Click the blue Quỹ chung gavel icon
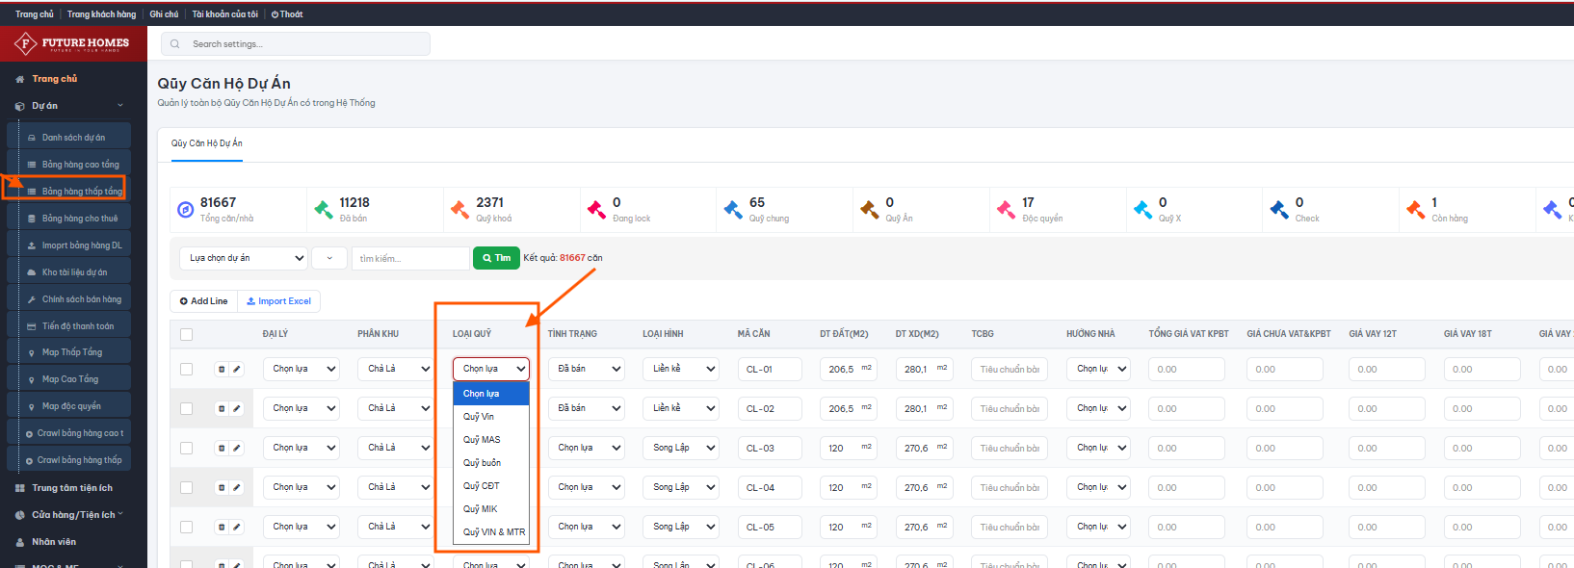This screenshot has width=1574, height=568. pyautogui.click(x=733, y=209)
